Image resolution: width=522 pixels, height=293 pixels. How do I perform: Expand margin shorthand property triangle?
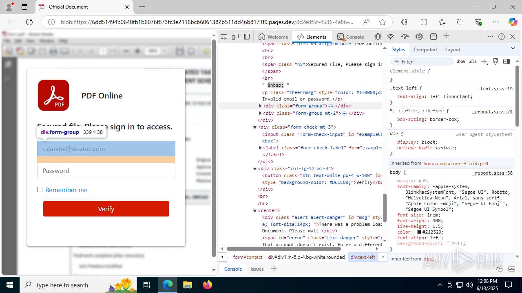click(420, 181)
